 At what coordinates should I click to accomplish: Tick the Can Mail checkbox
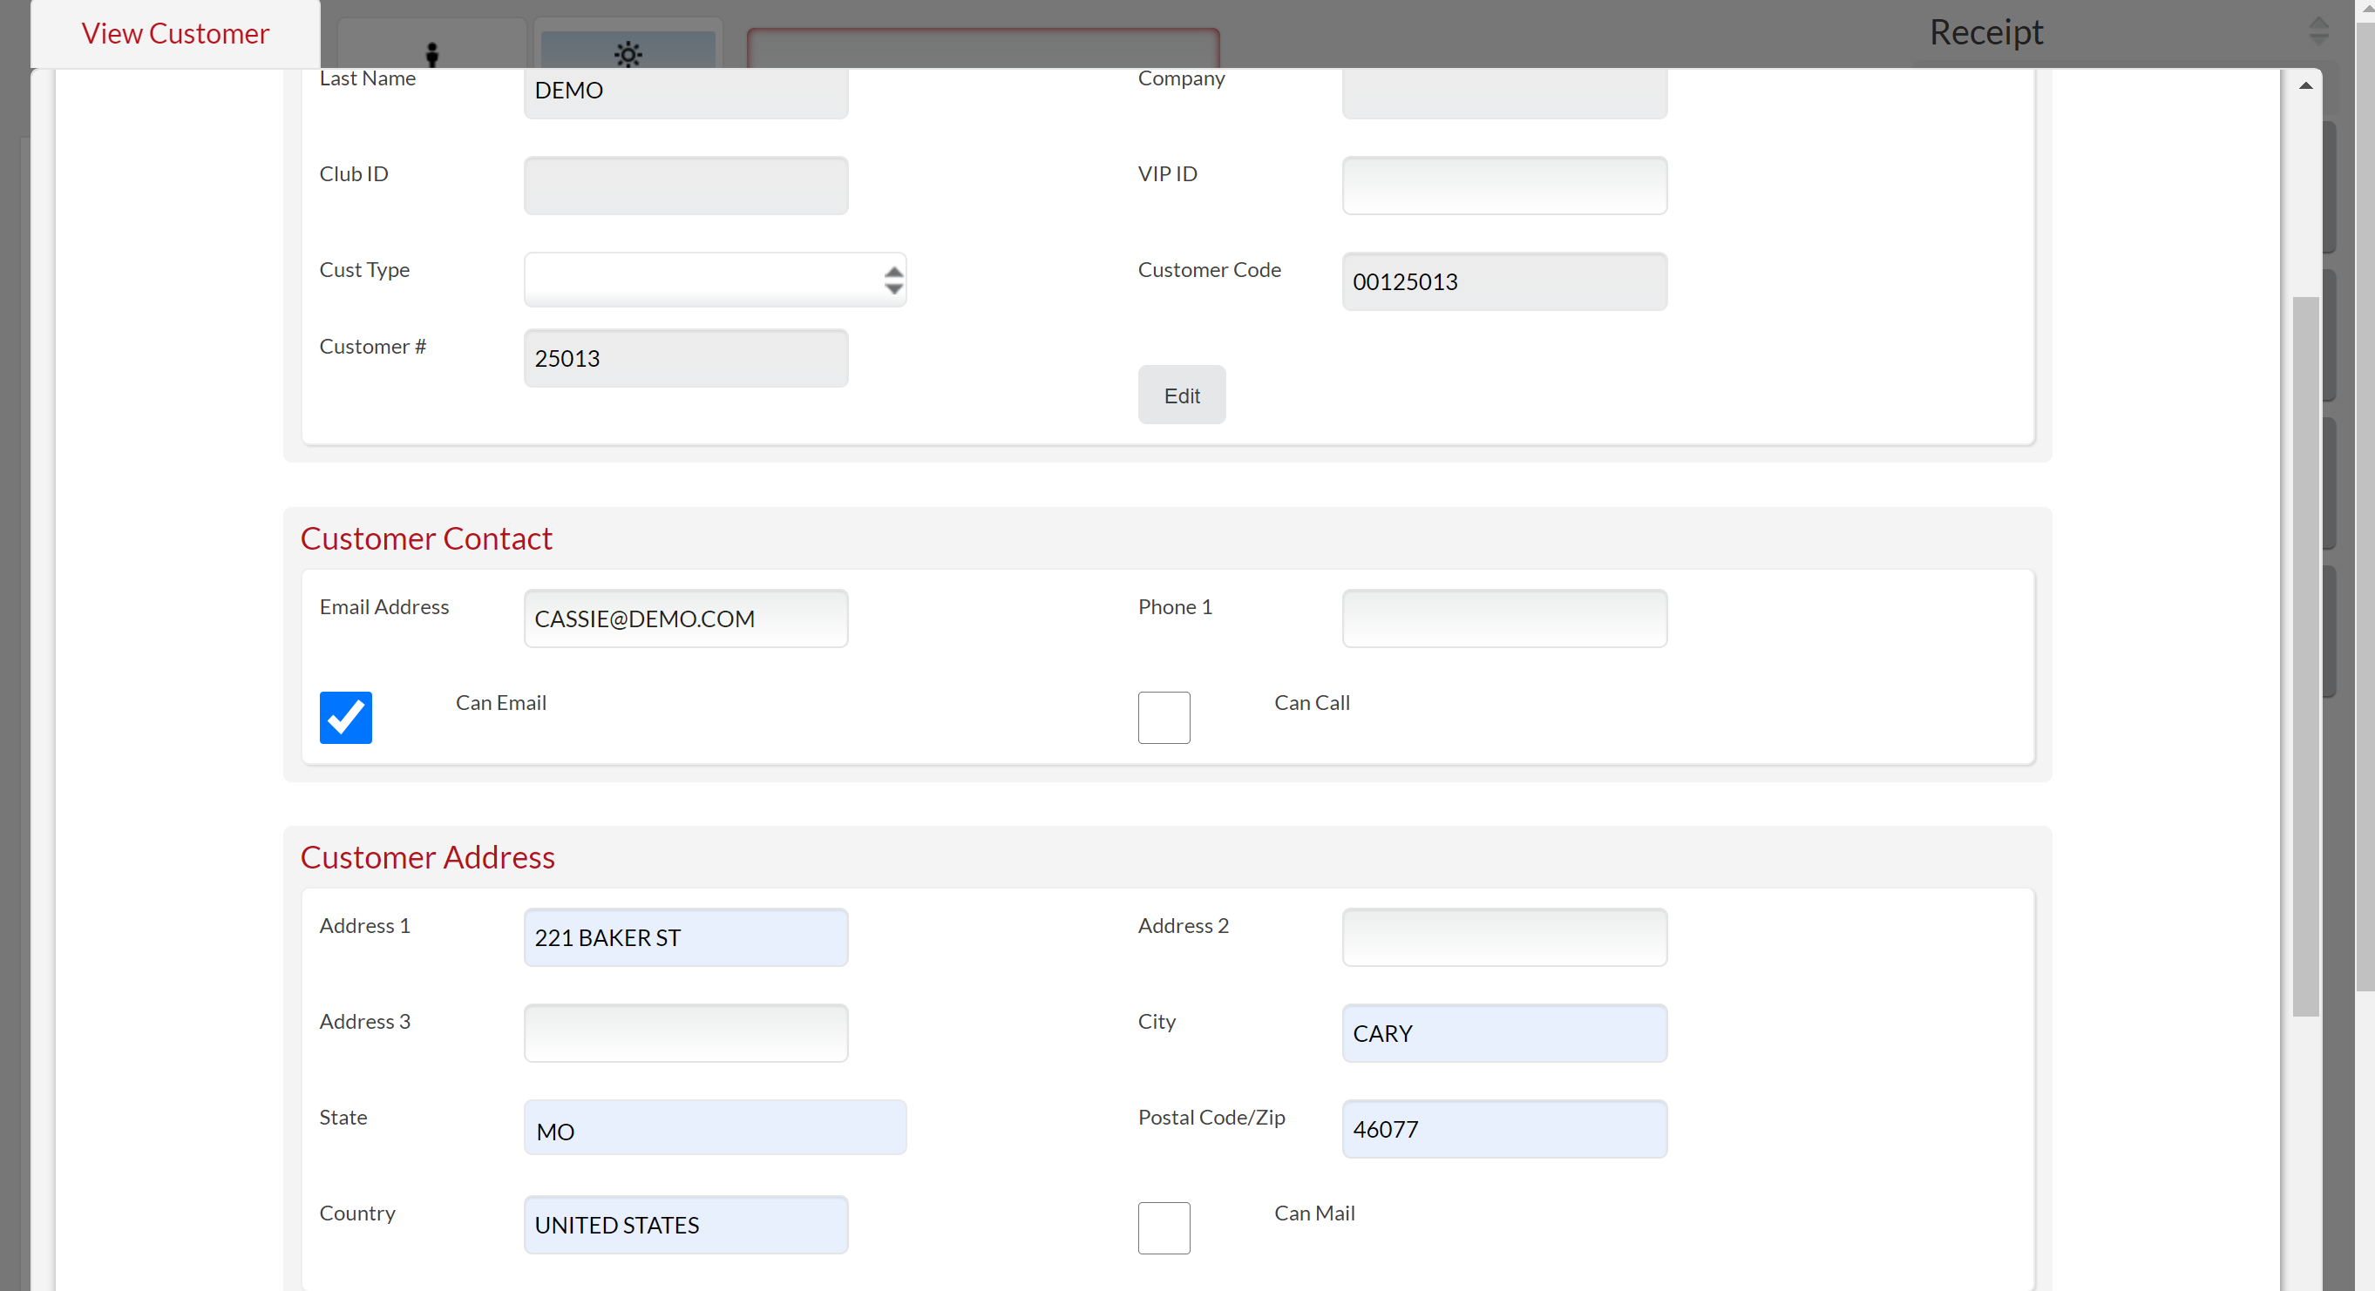1164,1227
